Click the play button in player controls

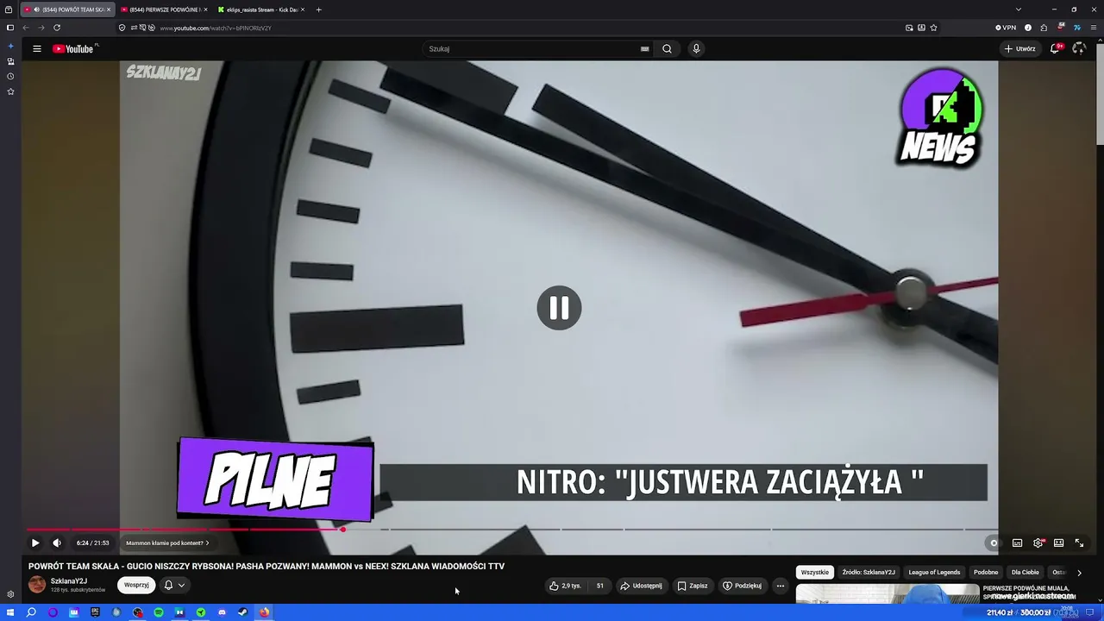tap(35, 543)
